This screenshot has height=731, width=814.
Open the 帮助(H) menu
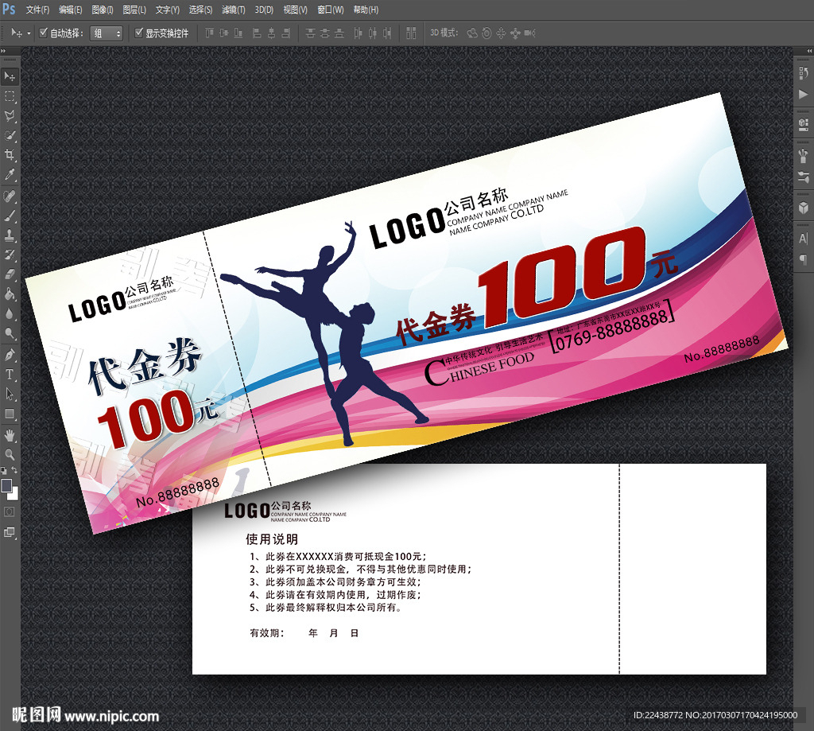pyautogui.click(x=366, y=10)
